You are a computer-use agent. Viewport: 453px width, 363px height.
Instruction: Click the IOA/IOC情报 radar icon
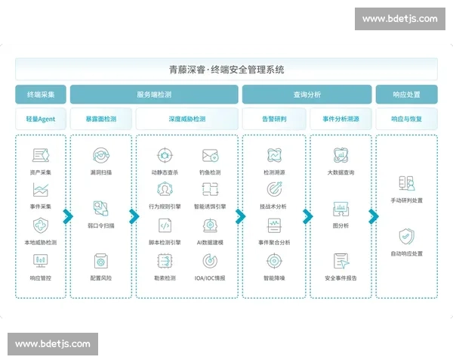(x=210, y=261)
